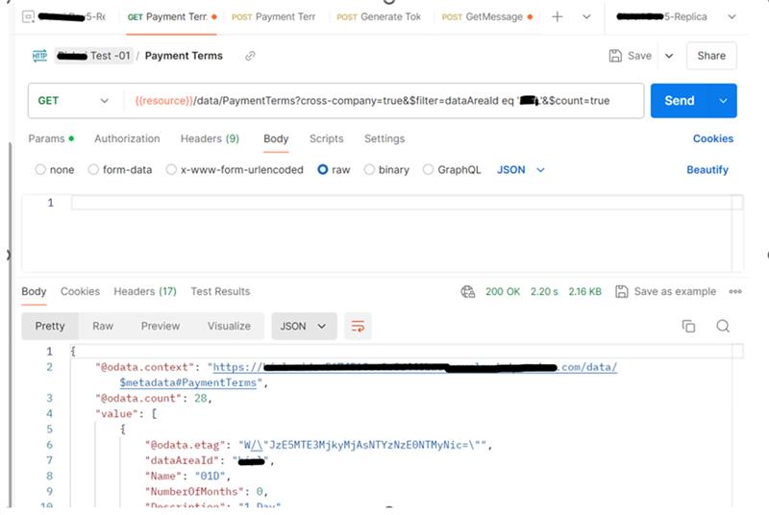Viewport: 769px width, 515px height.
Task: Expand the Send button arrow dropdown
Action: click(x=723, y=101)
